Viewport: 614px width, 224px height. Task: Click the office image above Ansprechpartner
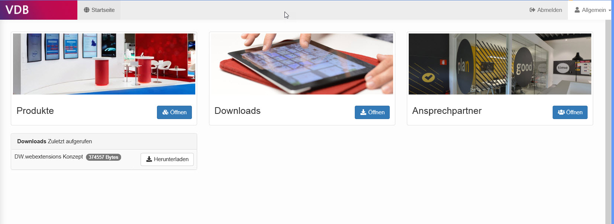[500, 64]
